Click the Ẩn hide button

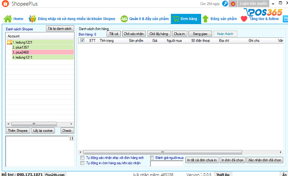(284, 174)
